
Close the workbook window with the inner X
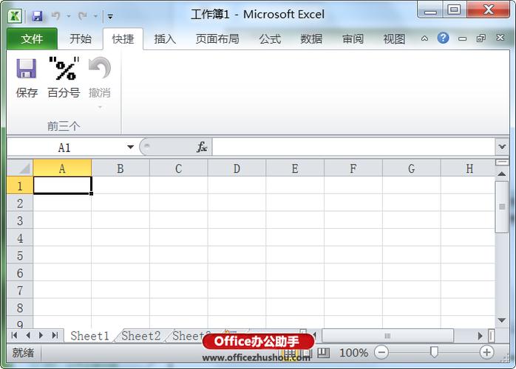(x=500, y=38)
